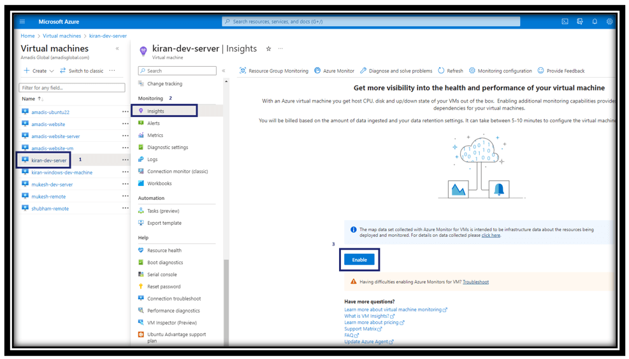Image resolution: width=629 pixels, height=359 pixels.
Task: Sort list by Name column
Action: coord(33,99)
